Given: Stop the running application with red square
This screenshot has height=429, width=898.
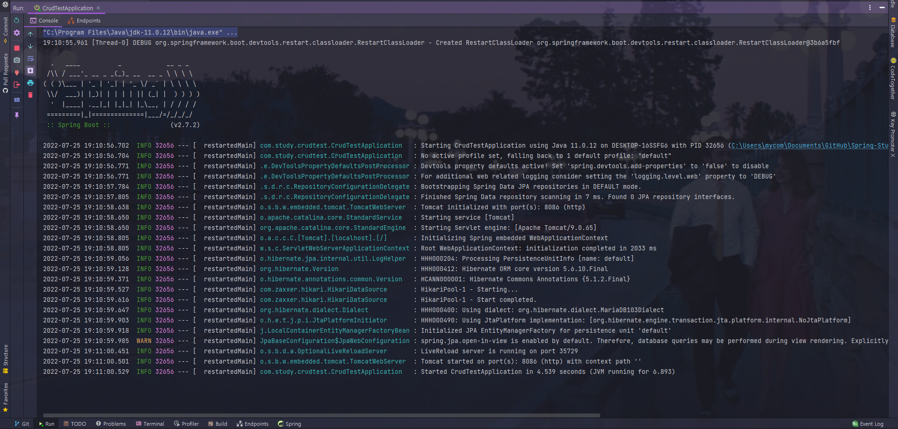Looking at the screenshot, I should click(17, 48).
